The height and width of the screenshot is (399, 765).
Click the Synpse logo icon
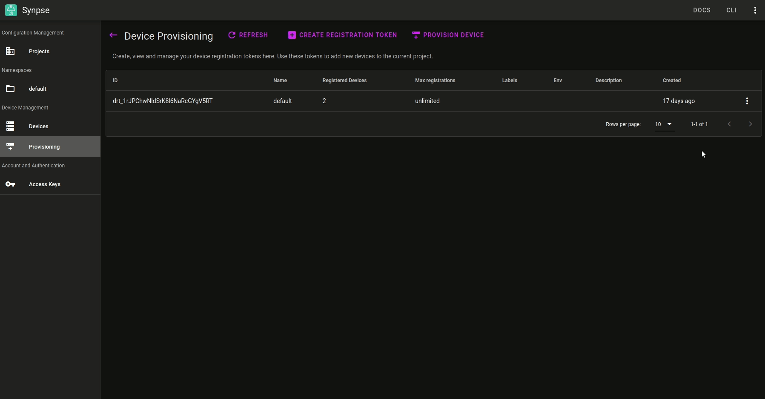click(x=11, y=10)
